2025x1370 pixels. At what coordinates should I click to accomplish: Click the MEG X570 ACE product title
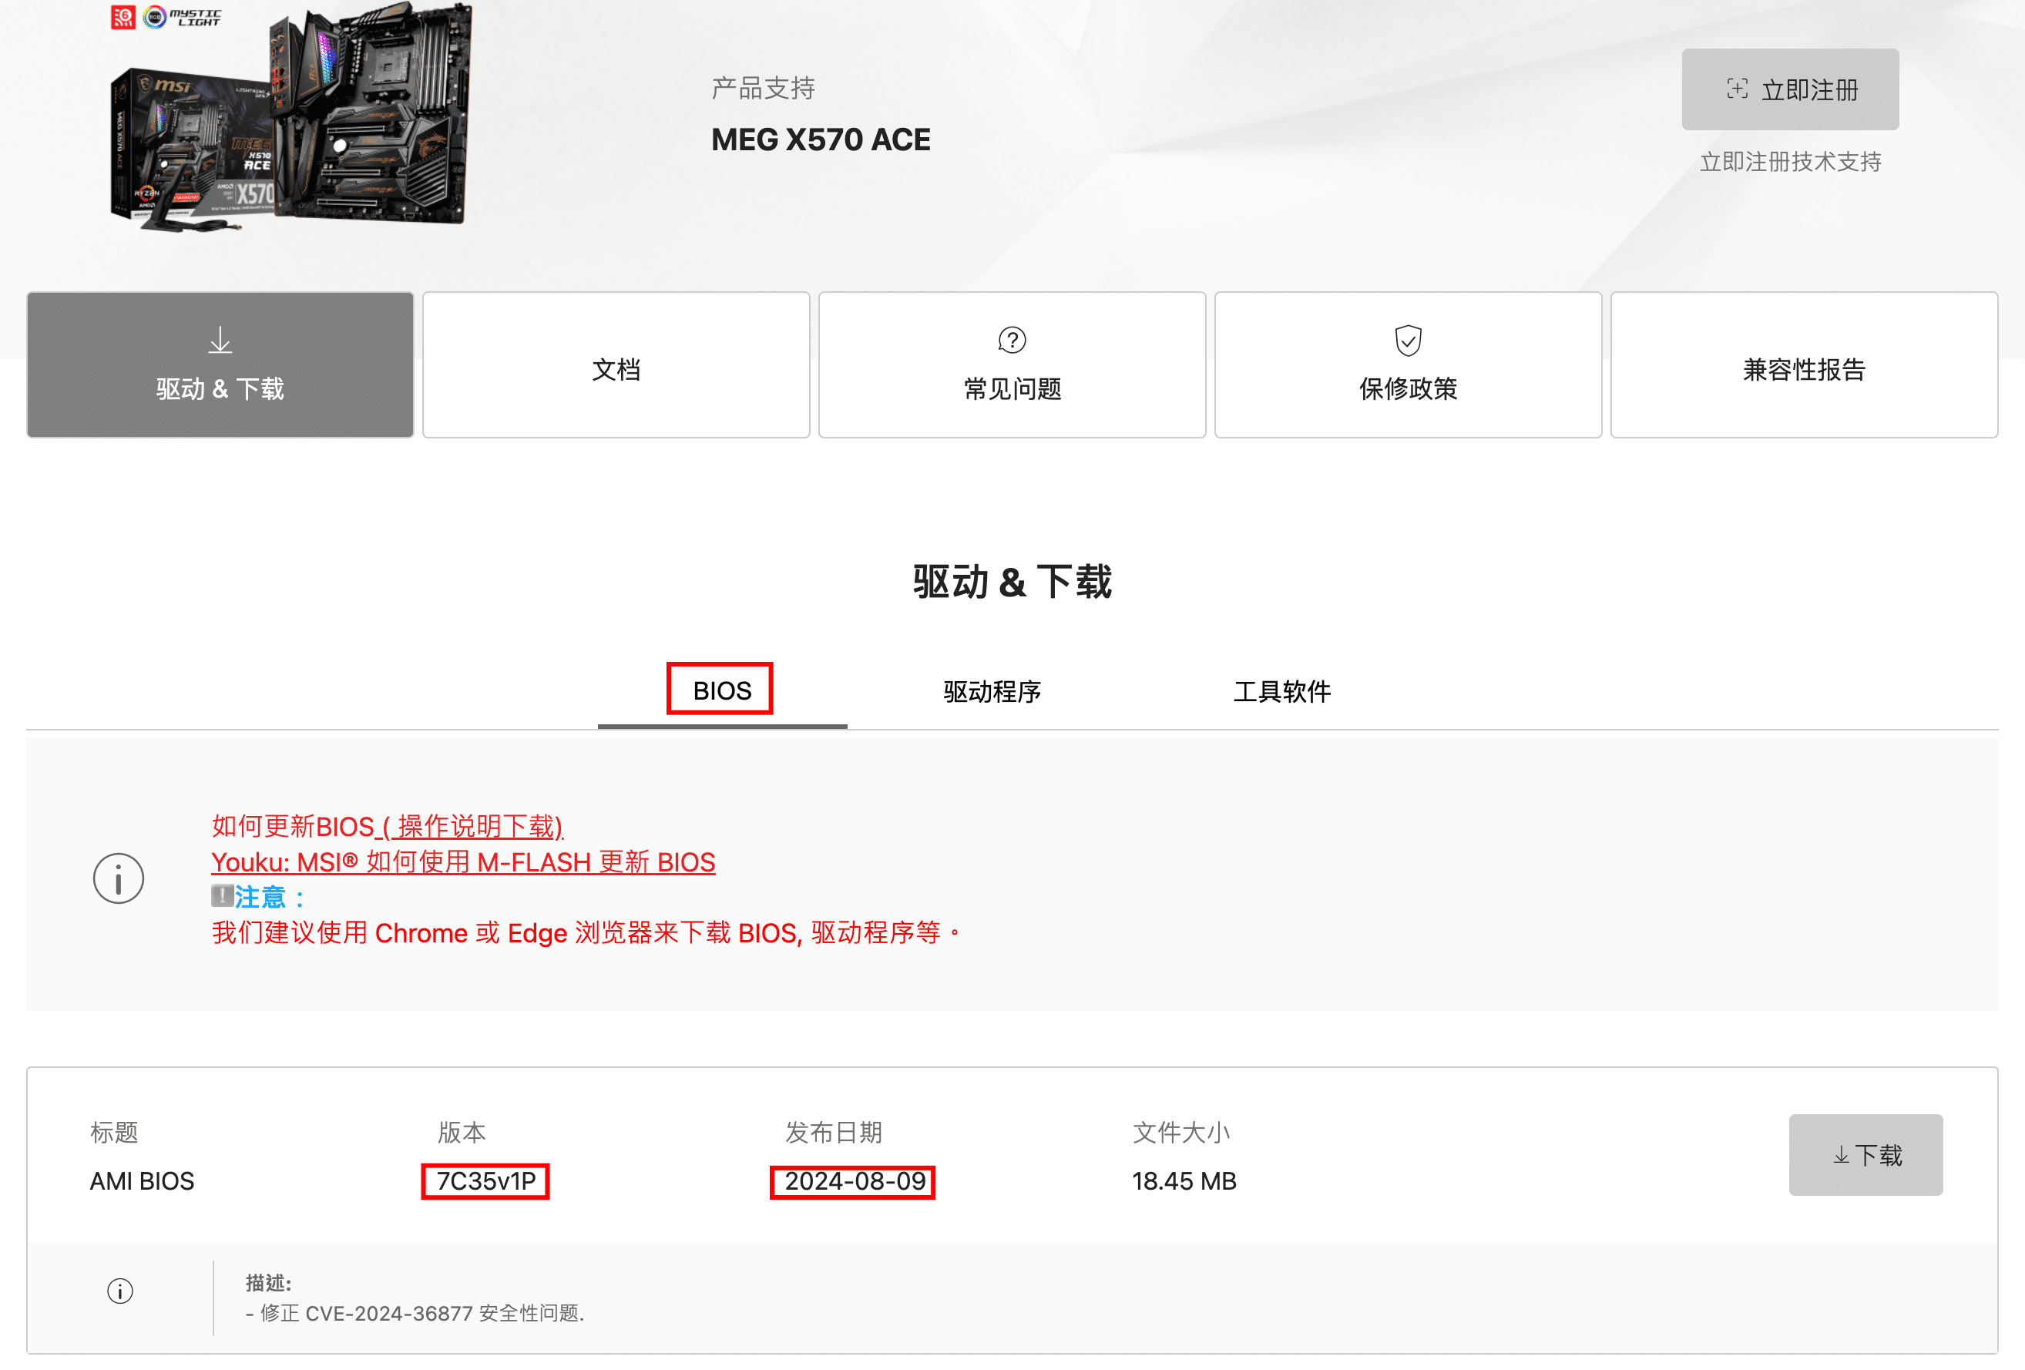tap(820, 139)
